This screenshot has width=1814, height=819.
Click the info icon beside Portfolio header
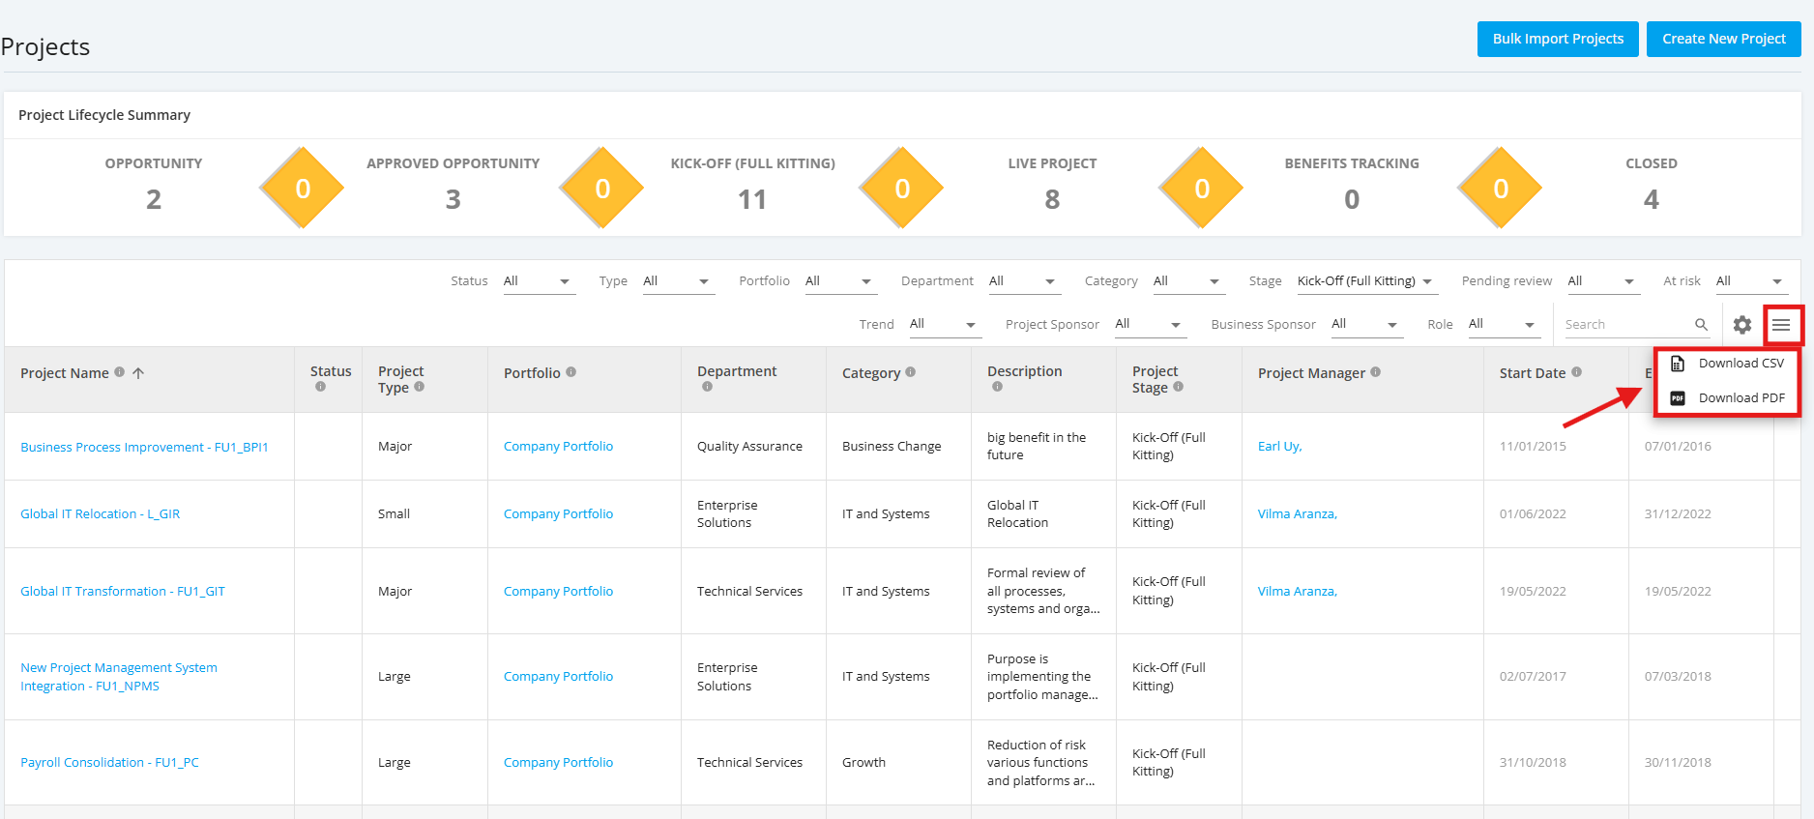click(x=571, y=372)
